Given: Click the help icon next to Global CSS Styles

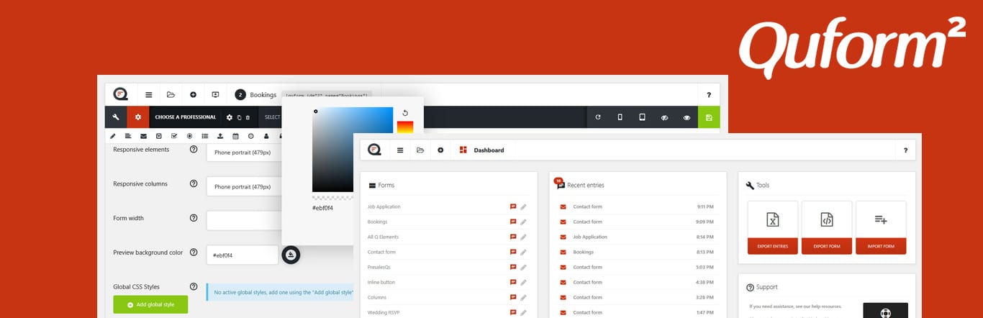Looking at the screenshot, I should 194,286.
